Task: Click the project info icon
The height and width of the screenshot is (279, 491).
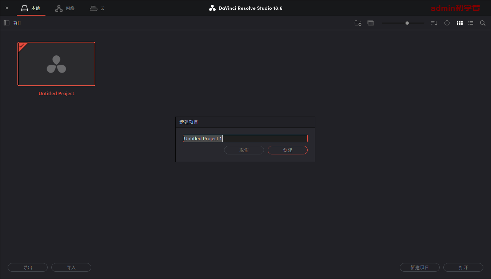Action: 447,23
